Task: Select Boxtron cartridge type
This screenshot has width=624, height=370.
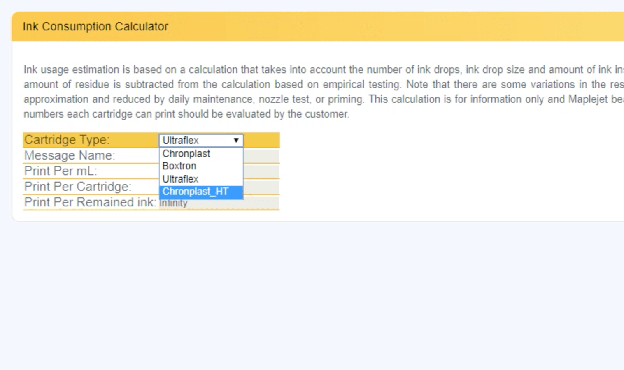Action: click(179, 166)
